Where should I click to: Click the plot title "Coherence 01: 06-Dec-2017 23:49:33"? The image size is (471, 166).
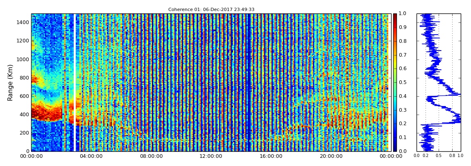tap(211, 9)
